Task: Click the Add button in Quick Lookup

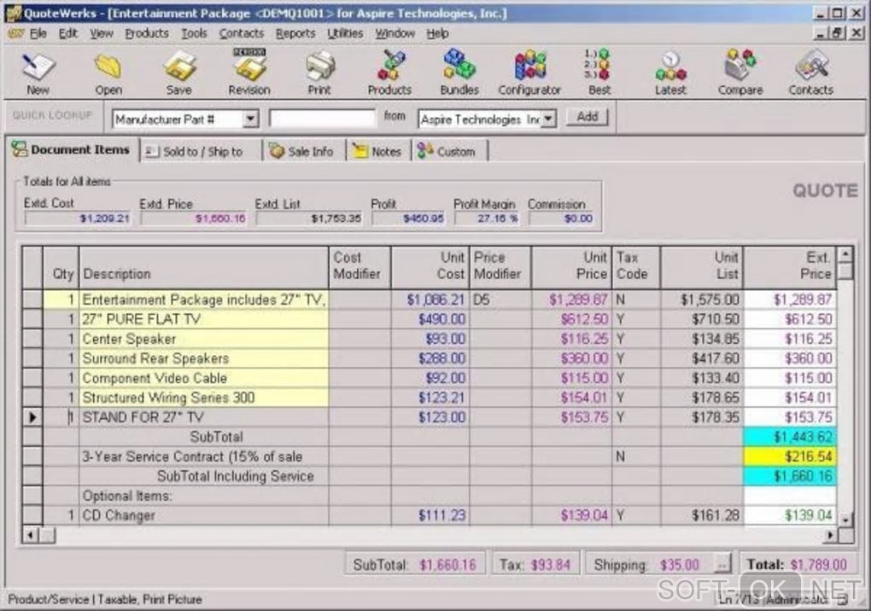Action: 587,117
